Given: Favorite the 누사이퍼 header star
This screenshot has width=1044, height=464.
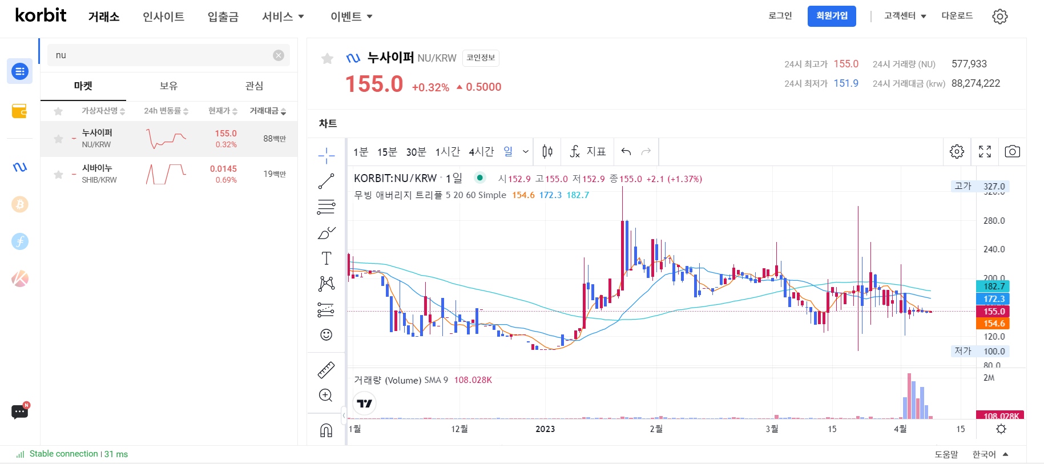Looking at the screenshot, I should pyautogui.click(x=327, y=58).
